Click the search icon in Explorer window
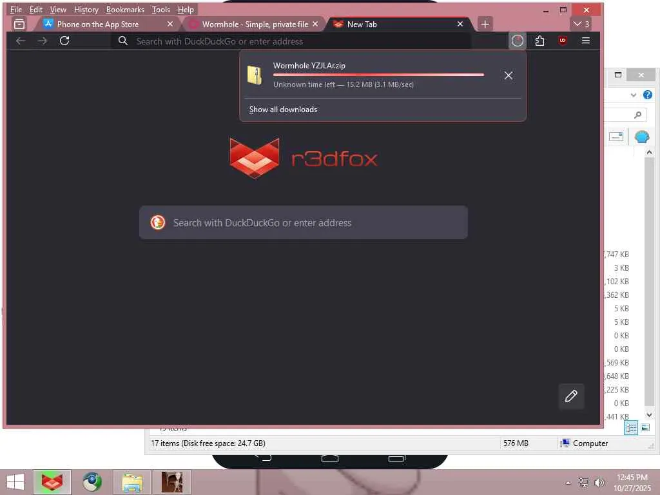The image size is (660, 495). tap(637, 115)
